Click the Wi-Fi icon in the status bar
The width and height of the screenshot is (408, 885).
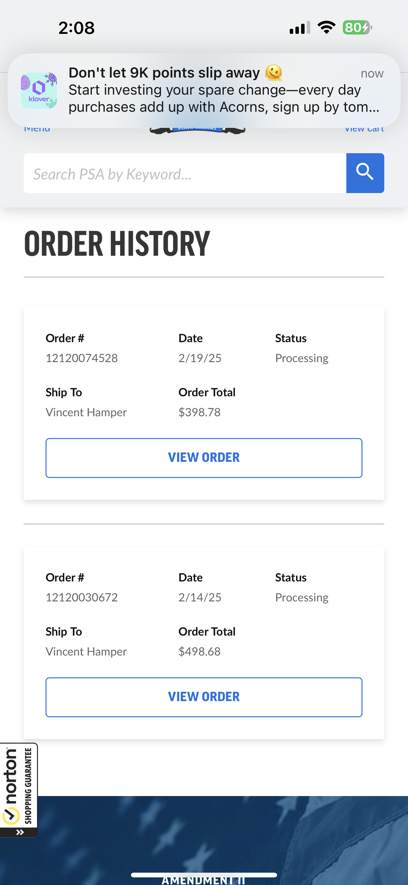tap(327, 28)
